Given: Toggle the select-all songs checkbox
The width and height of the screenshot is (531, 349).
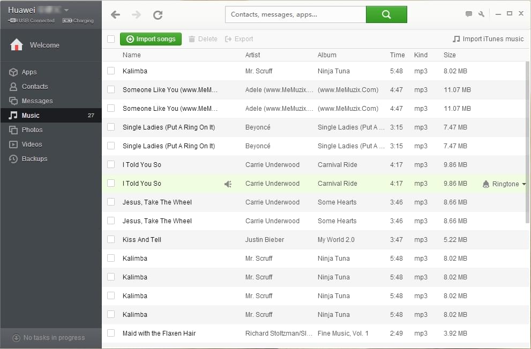Looking at the screenshot, I should pos(111,39).
